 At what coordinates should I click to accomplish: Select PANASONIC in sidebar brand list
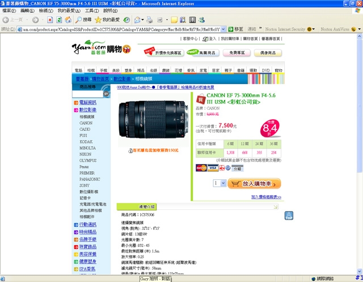click(90, 179)
